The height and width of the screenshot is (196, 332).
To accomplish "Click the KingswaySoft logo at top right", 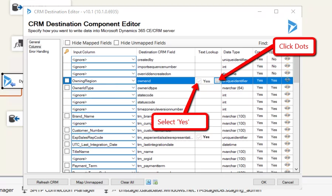I will [292, 27].
